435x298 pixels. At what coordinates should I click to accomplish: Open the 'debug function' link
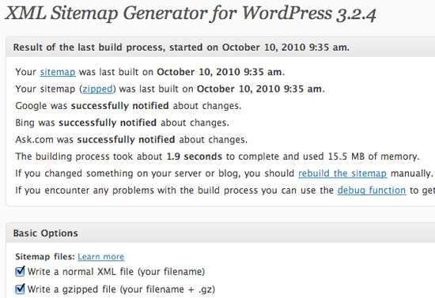click(x=372, y=190)
